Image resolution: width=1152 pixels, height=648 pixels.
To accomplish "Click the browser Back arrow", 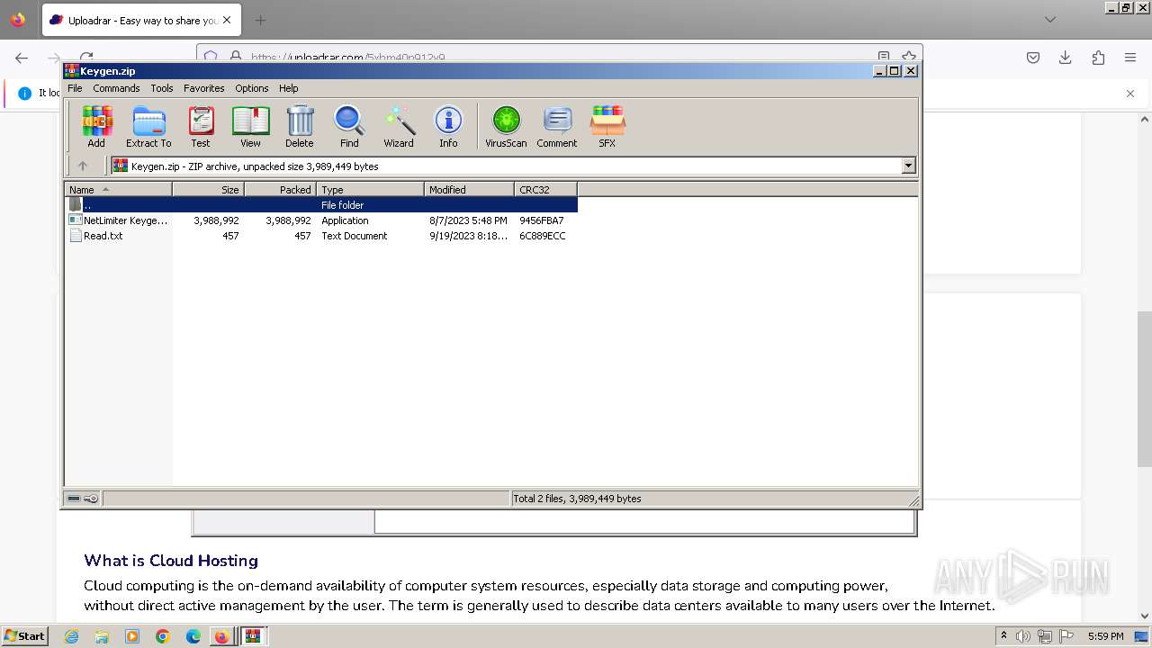I will tap(22, 58).
